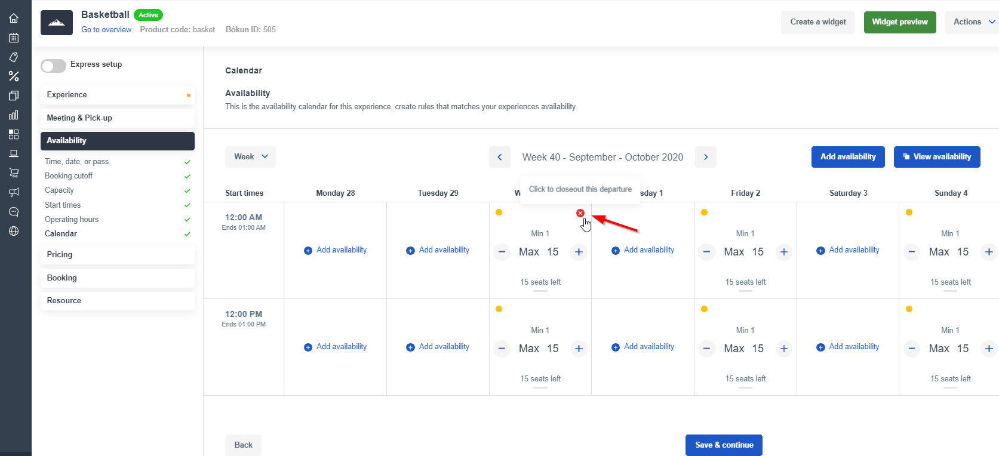The image size is (999, 456).
Task: Add availability for Monday 28 at 12:00 AM
Action: tap(336, 250)
